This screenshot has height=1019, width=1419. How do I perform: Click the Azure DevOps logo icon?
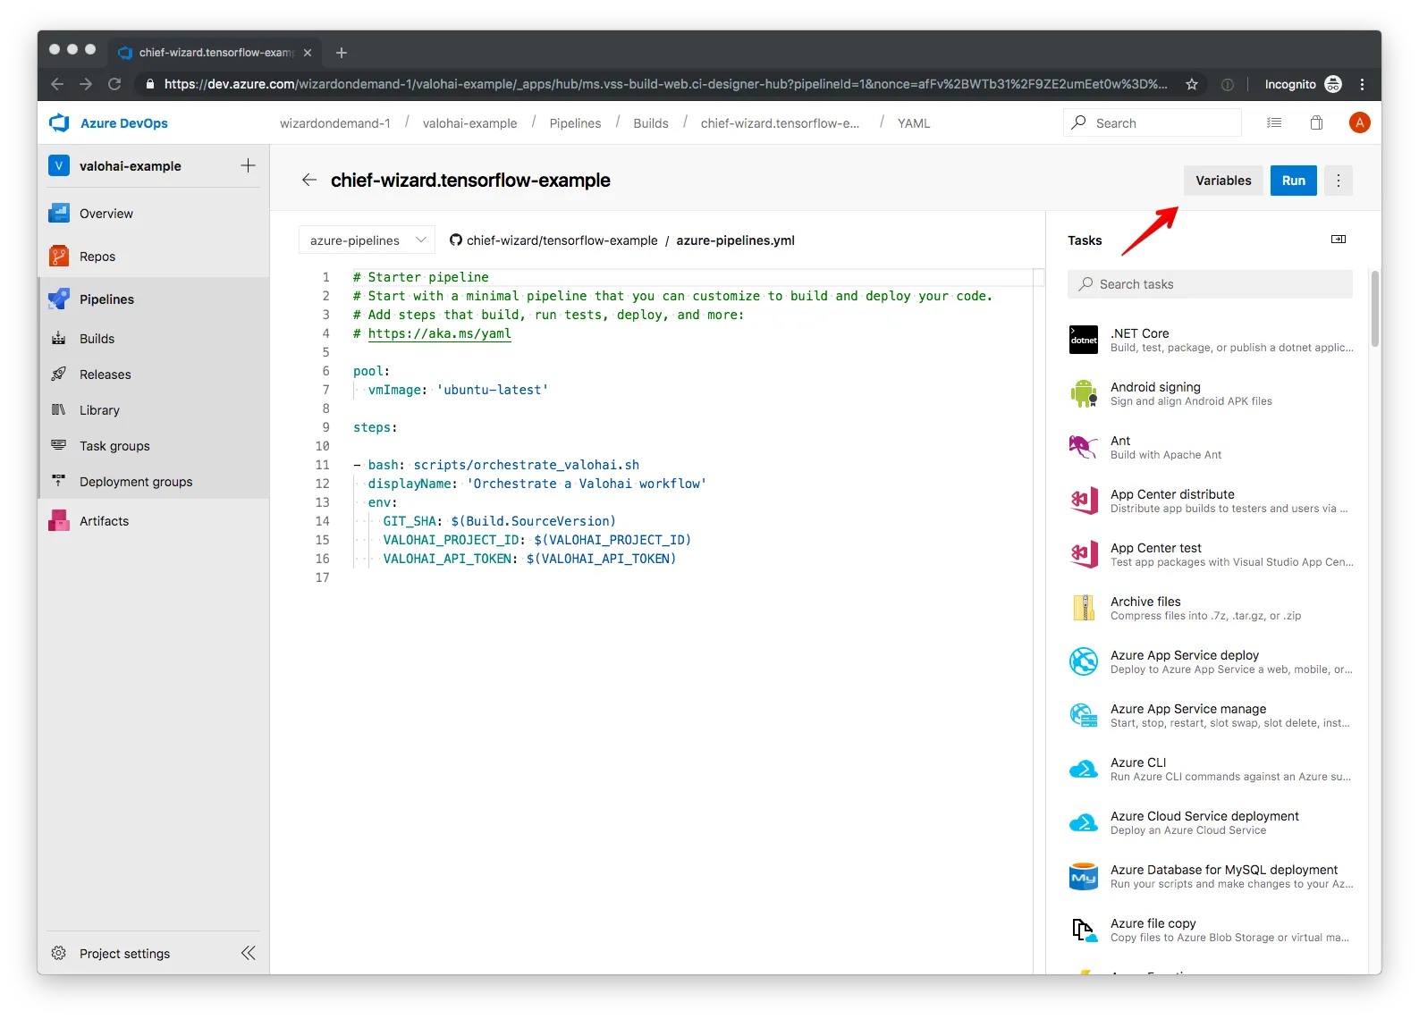(59, 123)
